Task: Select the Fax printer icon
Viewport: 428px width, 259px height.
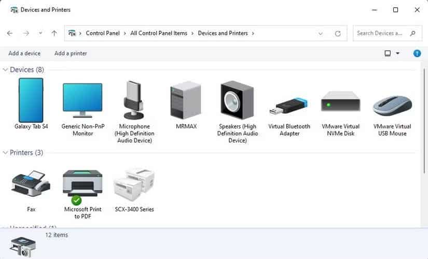Action: click(31, 183)
